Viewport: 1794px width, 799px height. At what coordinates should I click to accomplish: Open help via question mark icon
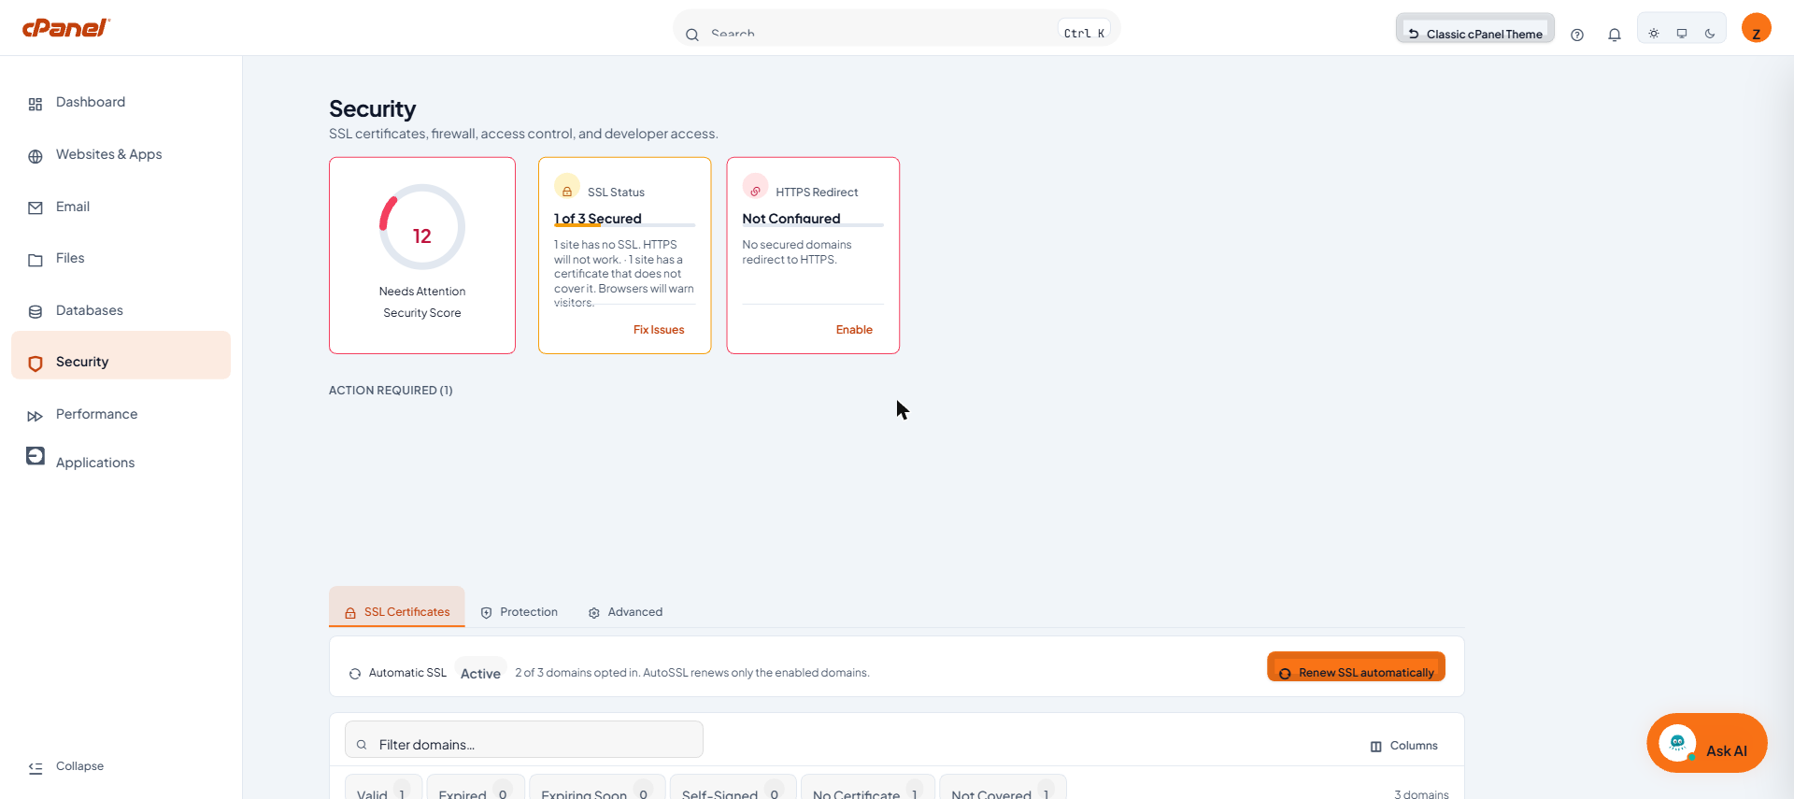pyautogui.click(x=1577, y=35)
